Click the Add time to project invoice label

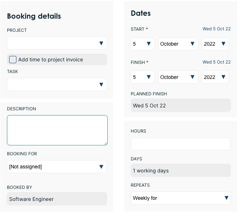click(51, 60)
